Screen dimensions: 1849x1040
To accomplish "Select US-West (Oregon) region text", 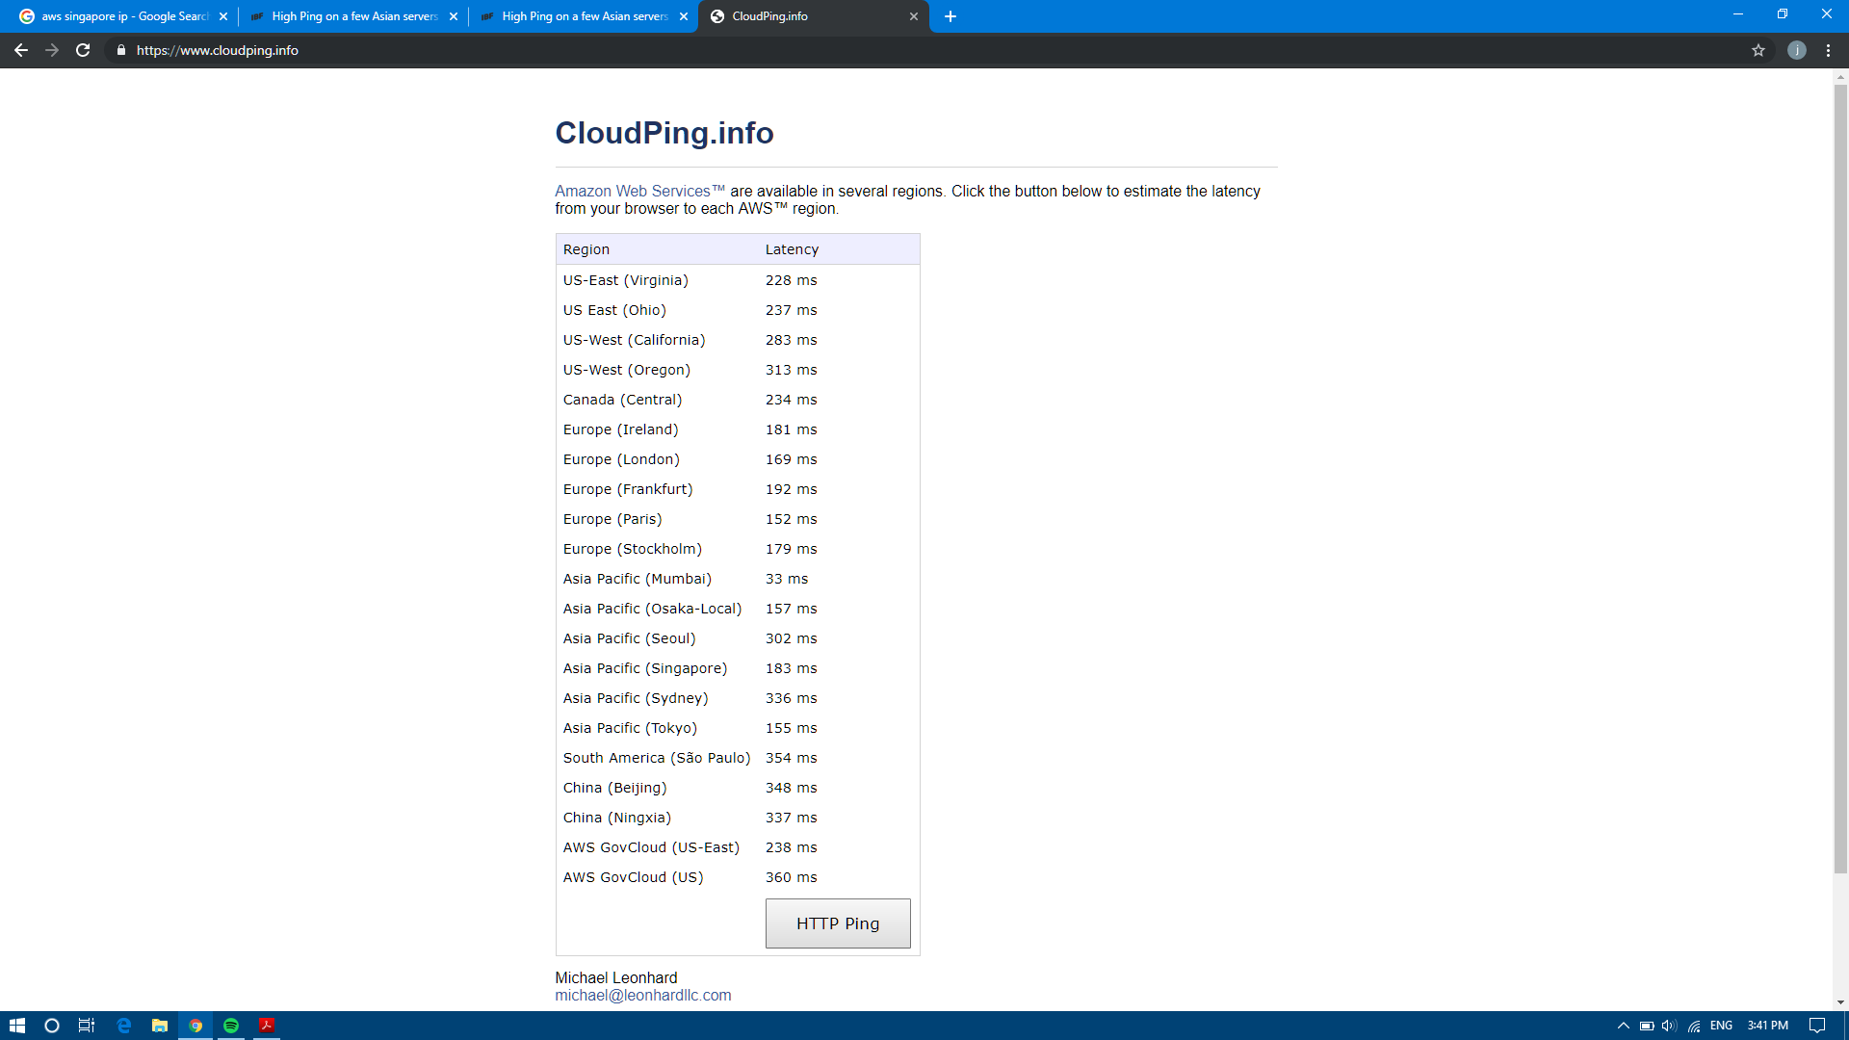I will (x=627, y=370).
